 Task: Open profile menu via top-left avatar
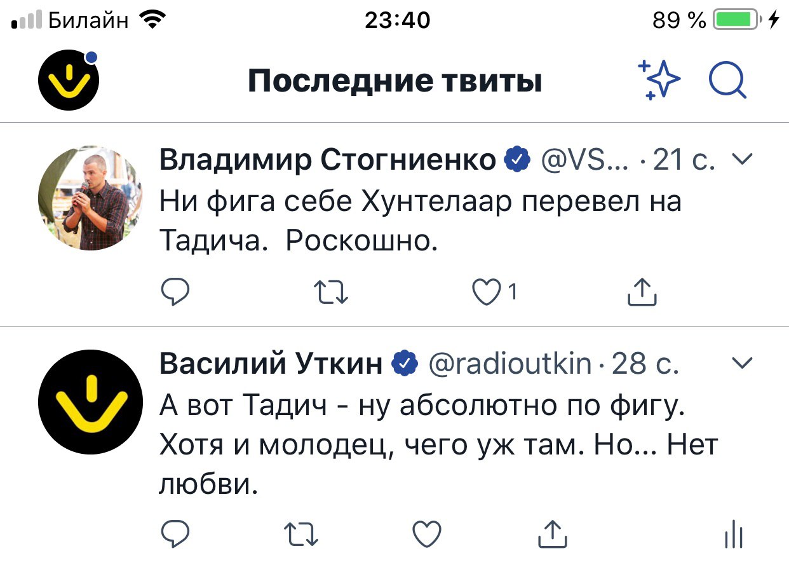click(x=69, y=81)
